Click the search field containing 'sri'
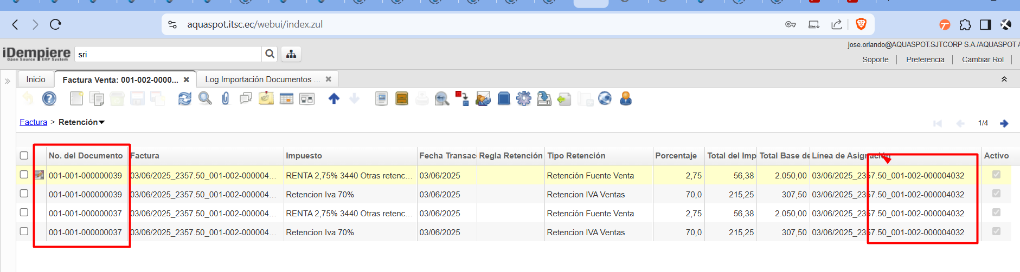 tap(168, 54)
